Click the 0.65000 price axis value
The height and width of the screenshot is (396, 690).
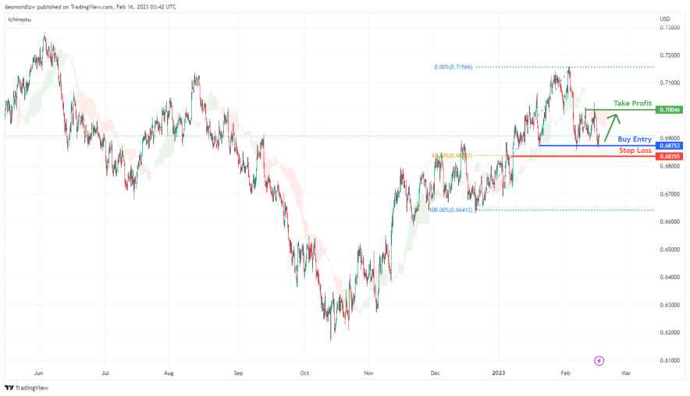coord(670,249)
